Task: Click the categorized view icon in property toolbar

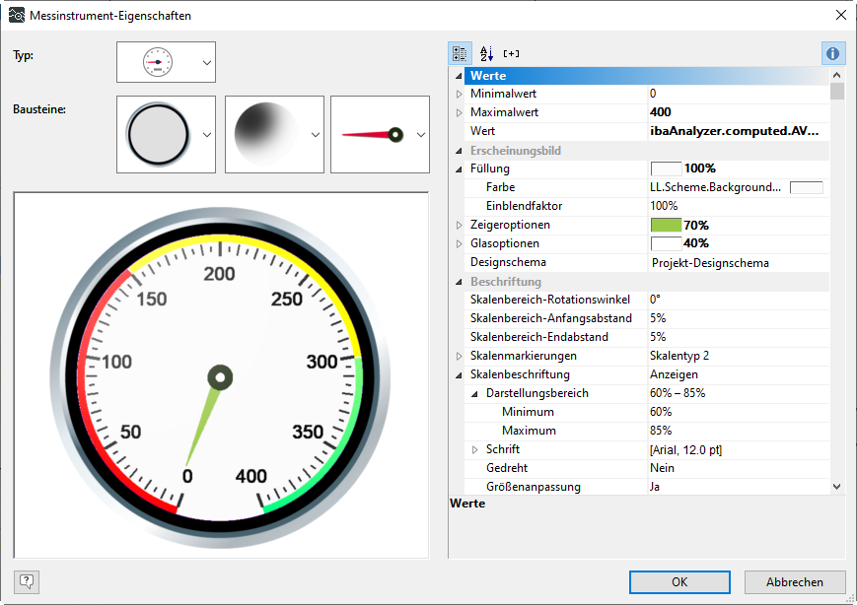Action: coord(461,53)
